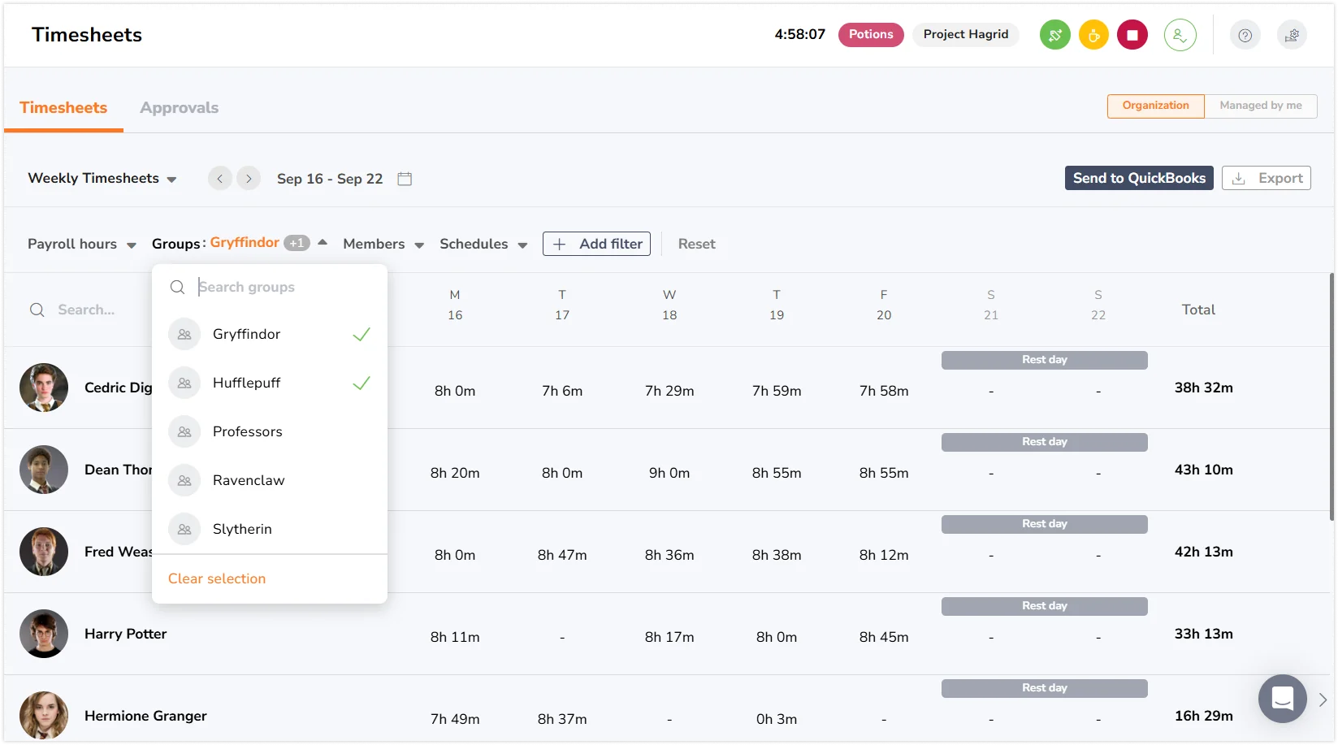Open the calendar date picker icon
The image size is (1338, 745).
(405, 179)
